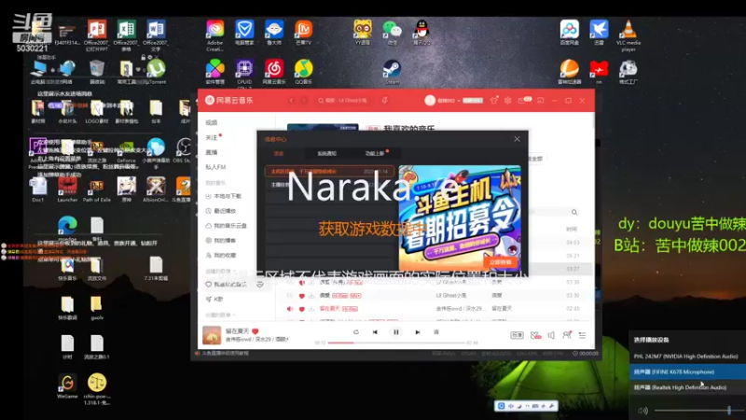Open the now playing album cover
The height and width of the screenshot is (420, 746).
(212, 335)
